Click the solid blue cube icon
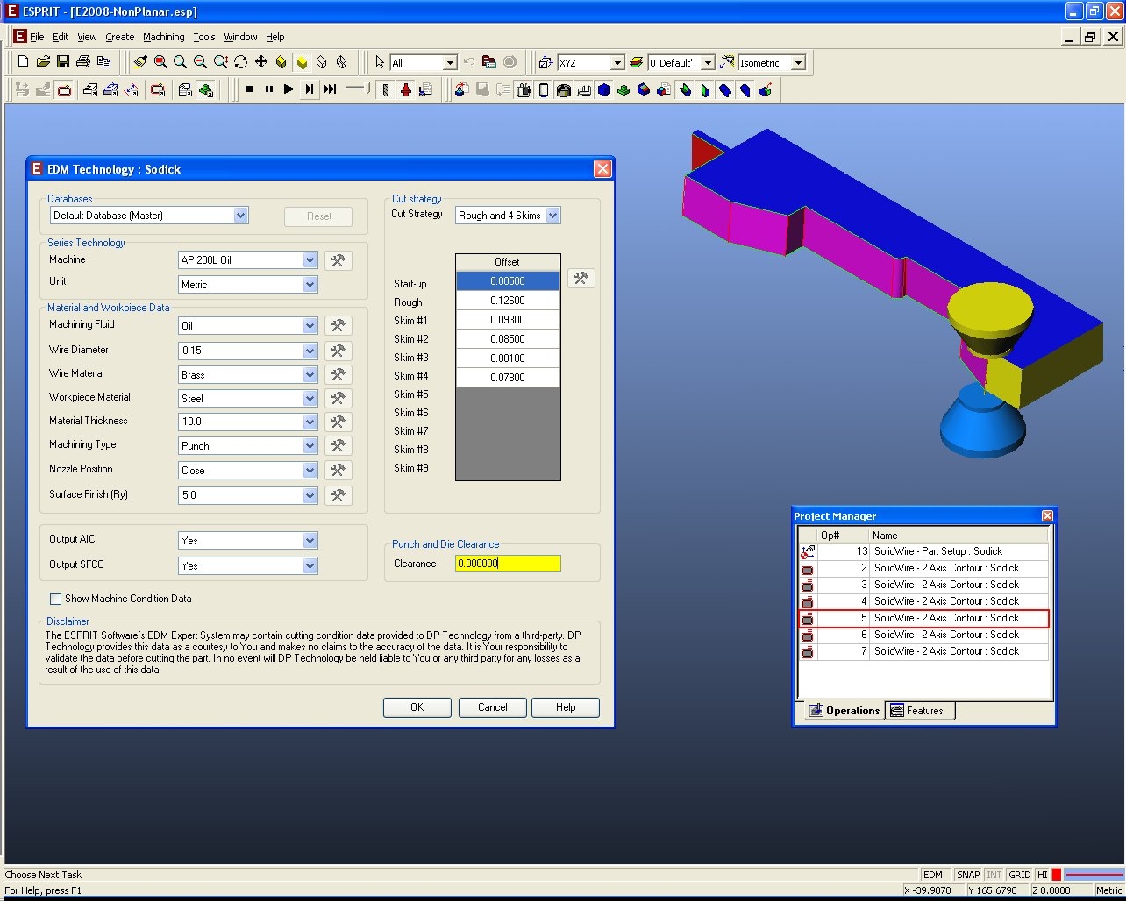Screen dimensions: 1126x901 [604, 89]
